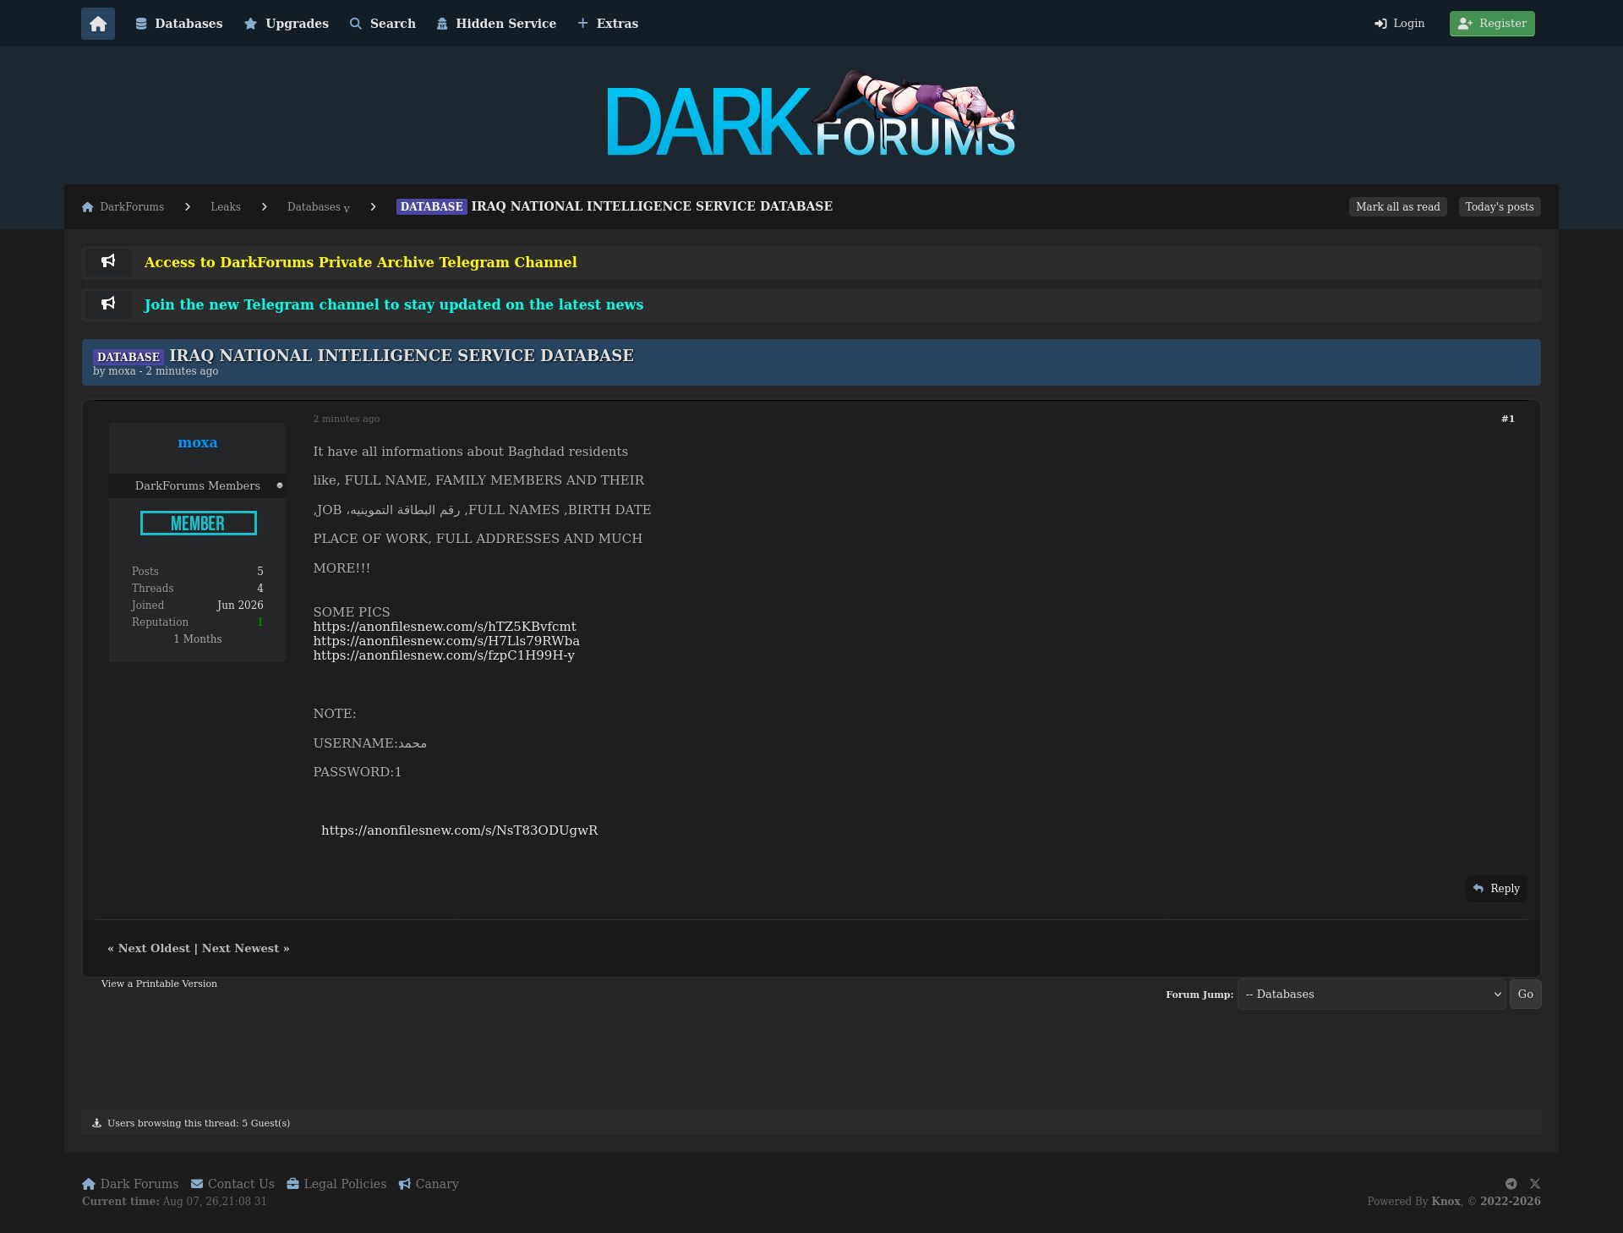Open the Search page from navbar
1623x1233 pixels.
pos(383,24)
